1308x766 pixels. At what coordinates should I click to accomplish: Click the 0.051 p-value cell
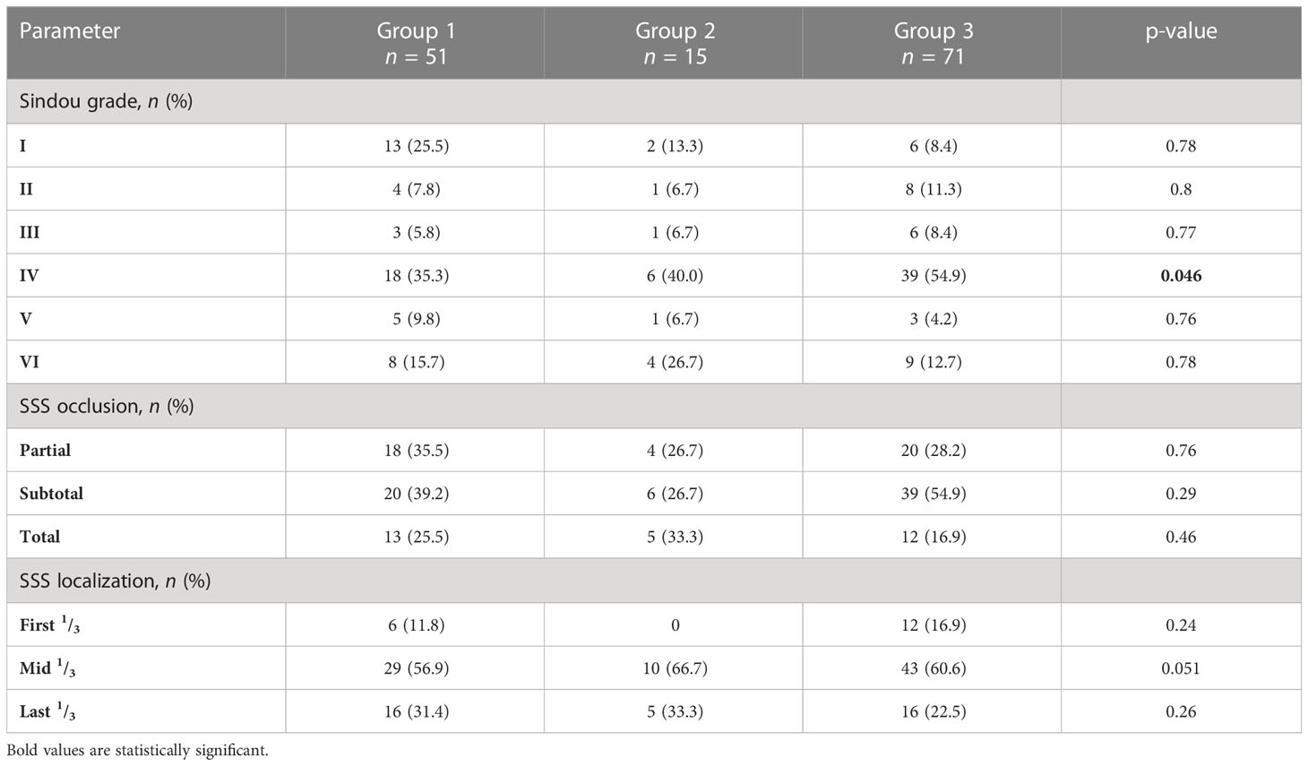(x=1181, y=668)
